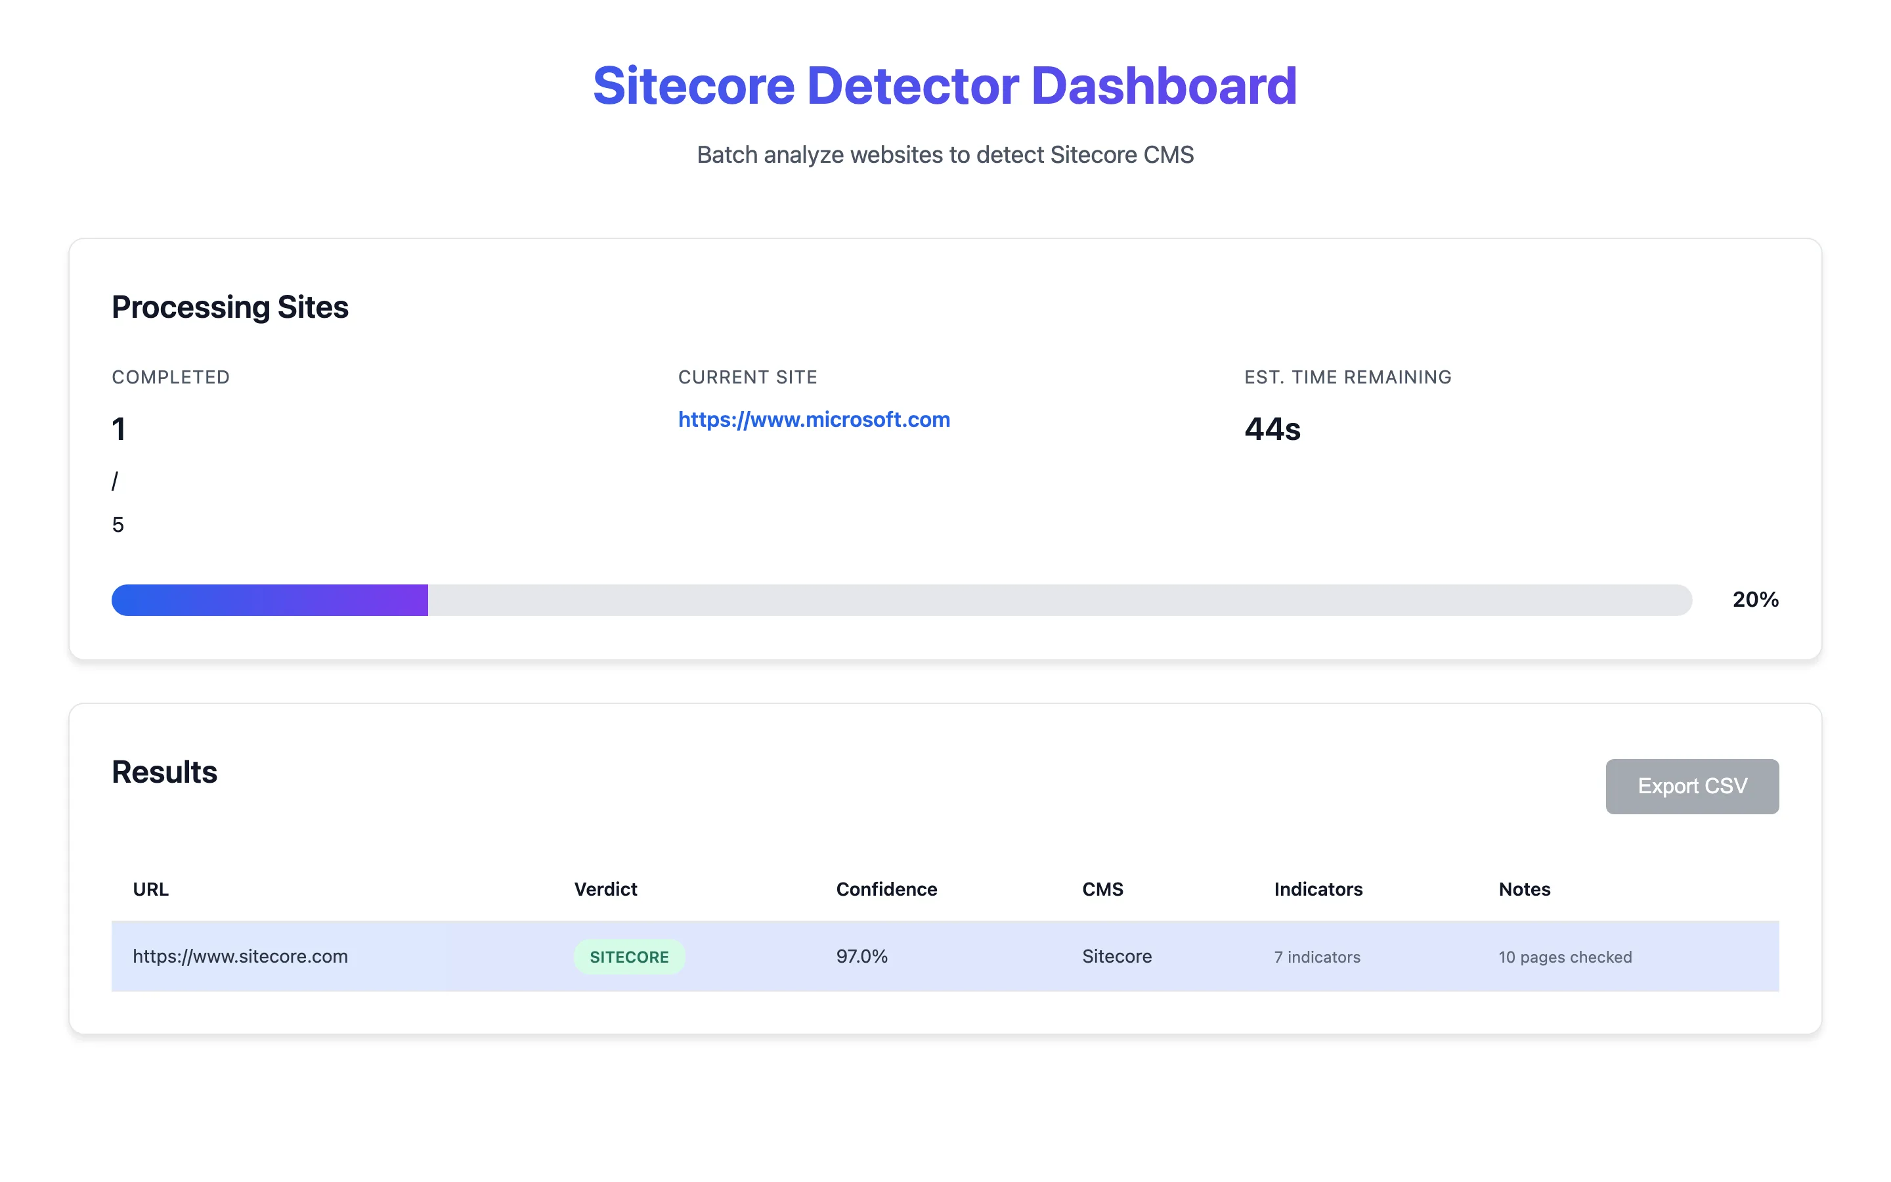Click the URL column header

[x=150, y=889]
